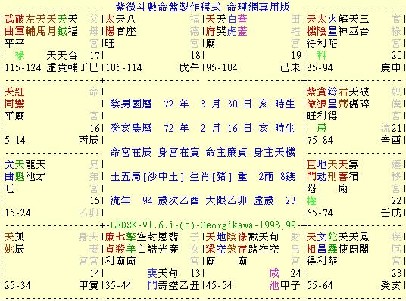Click the text 身主天機

[274, 152]
